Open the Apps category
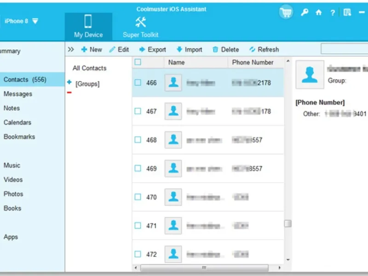This screenshot has width=368, height=276. point(11,237)
